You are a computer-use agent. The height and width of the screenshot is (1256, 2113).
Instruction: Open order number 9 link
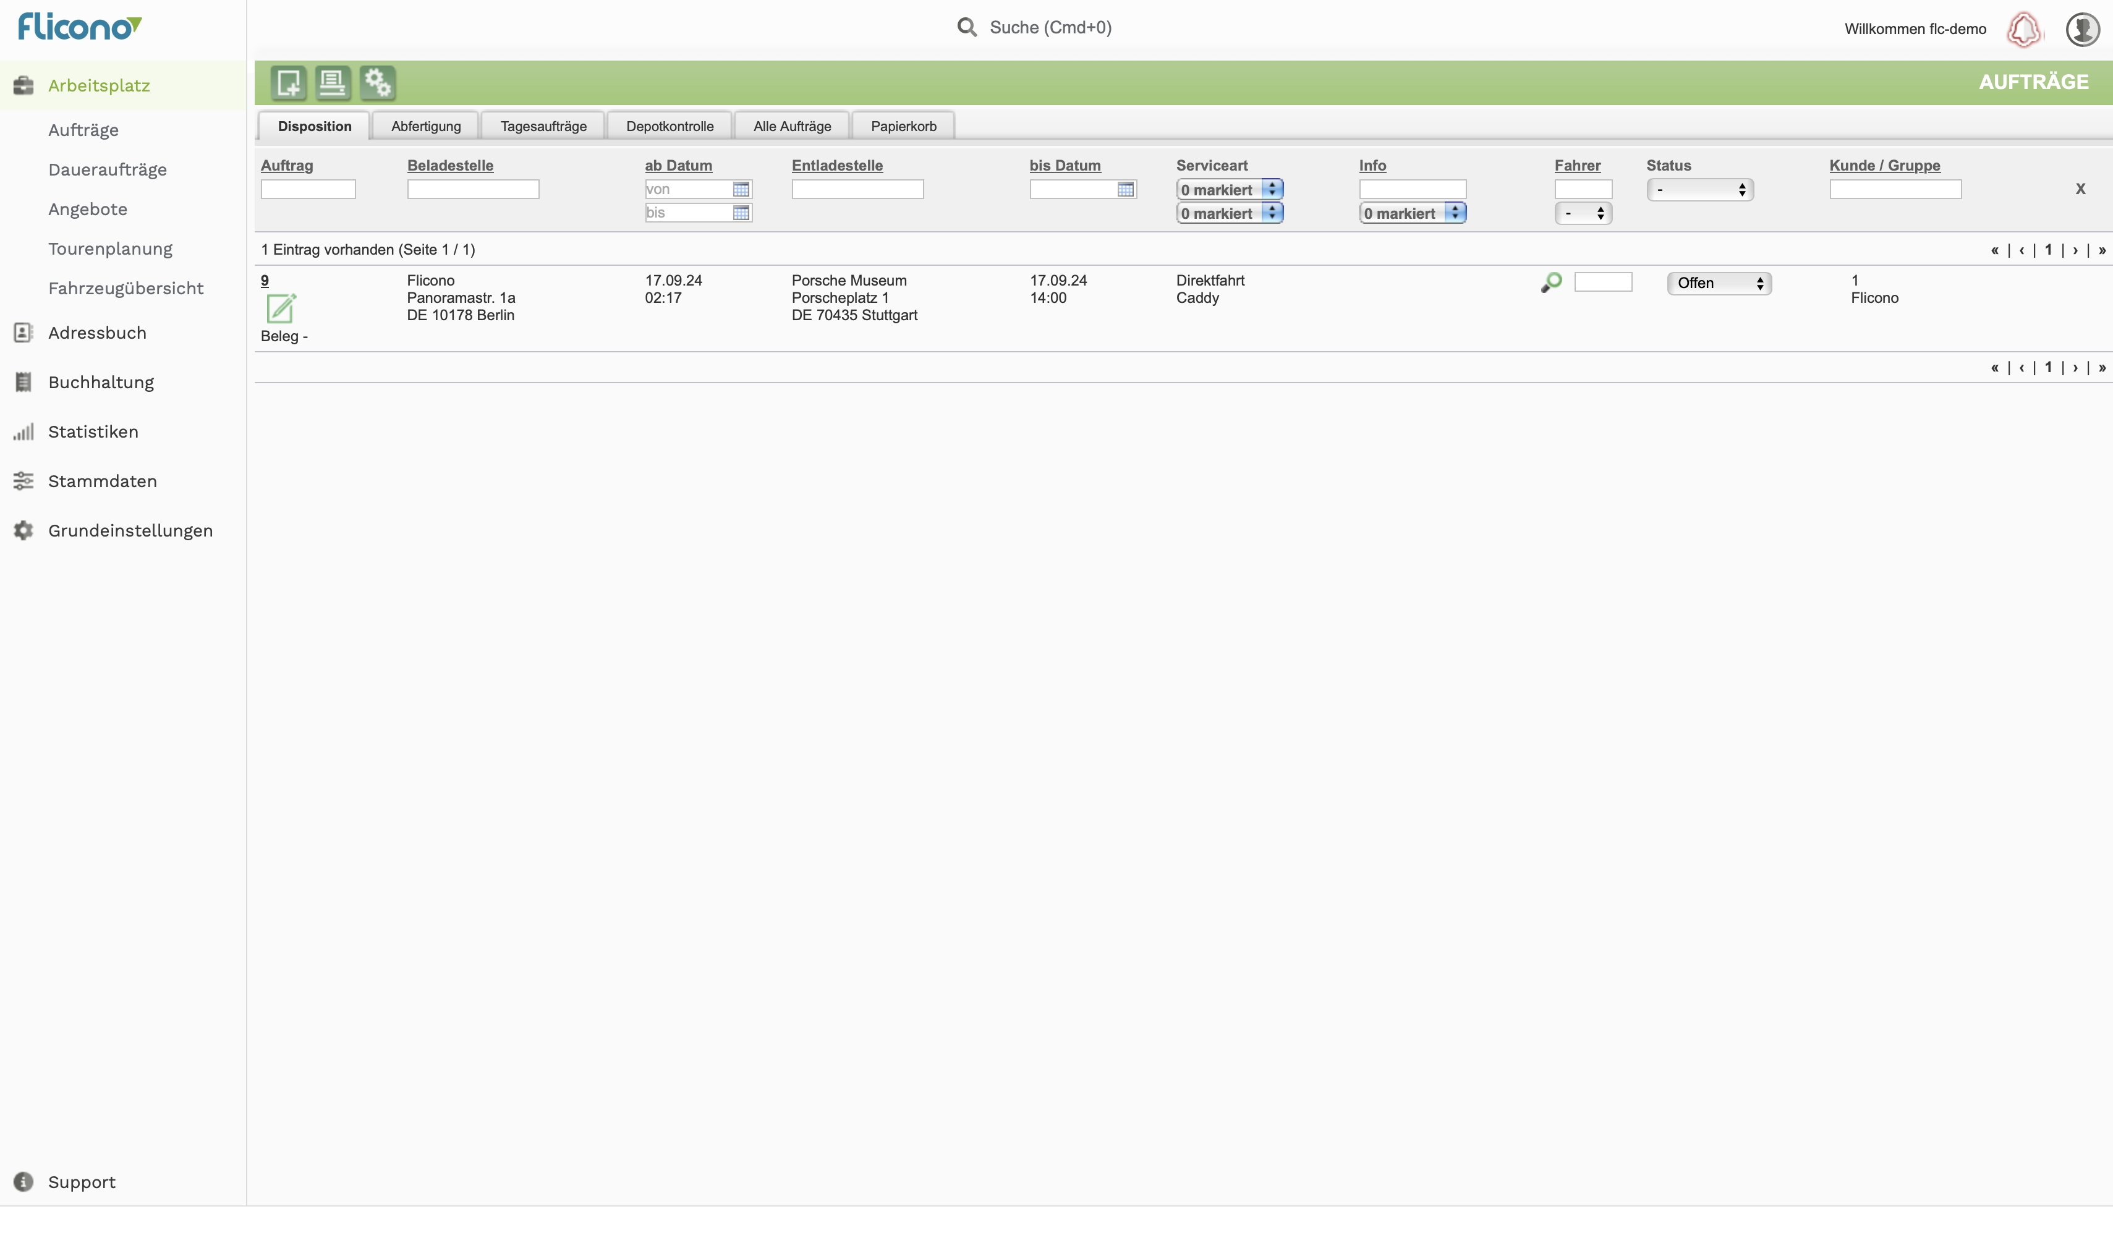pos(265,280)
